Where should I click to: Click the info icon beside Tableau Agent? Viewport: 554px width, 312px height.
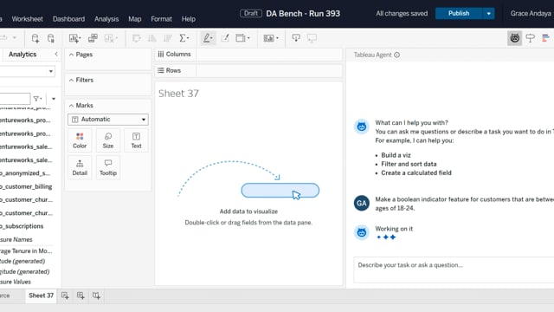point(396,55)
